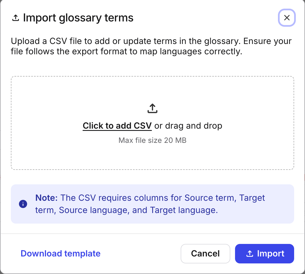Click the Note message about required CSV columns
The image size is (305, 274).
tap(150, 204)
